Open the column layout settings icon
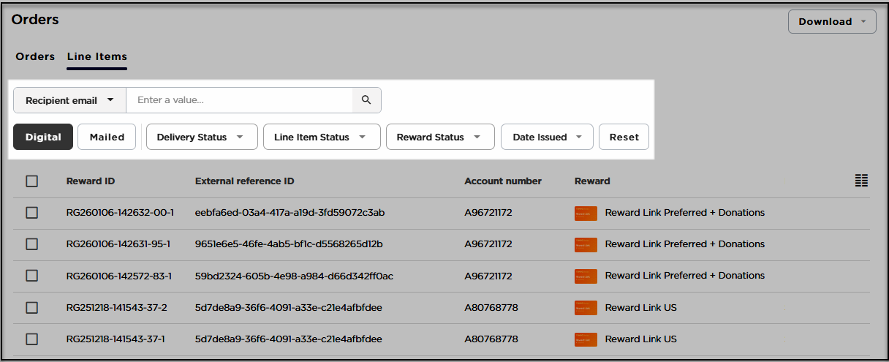889x362 pixels. point(861,181)
